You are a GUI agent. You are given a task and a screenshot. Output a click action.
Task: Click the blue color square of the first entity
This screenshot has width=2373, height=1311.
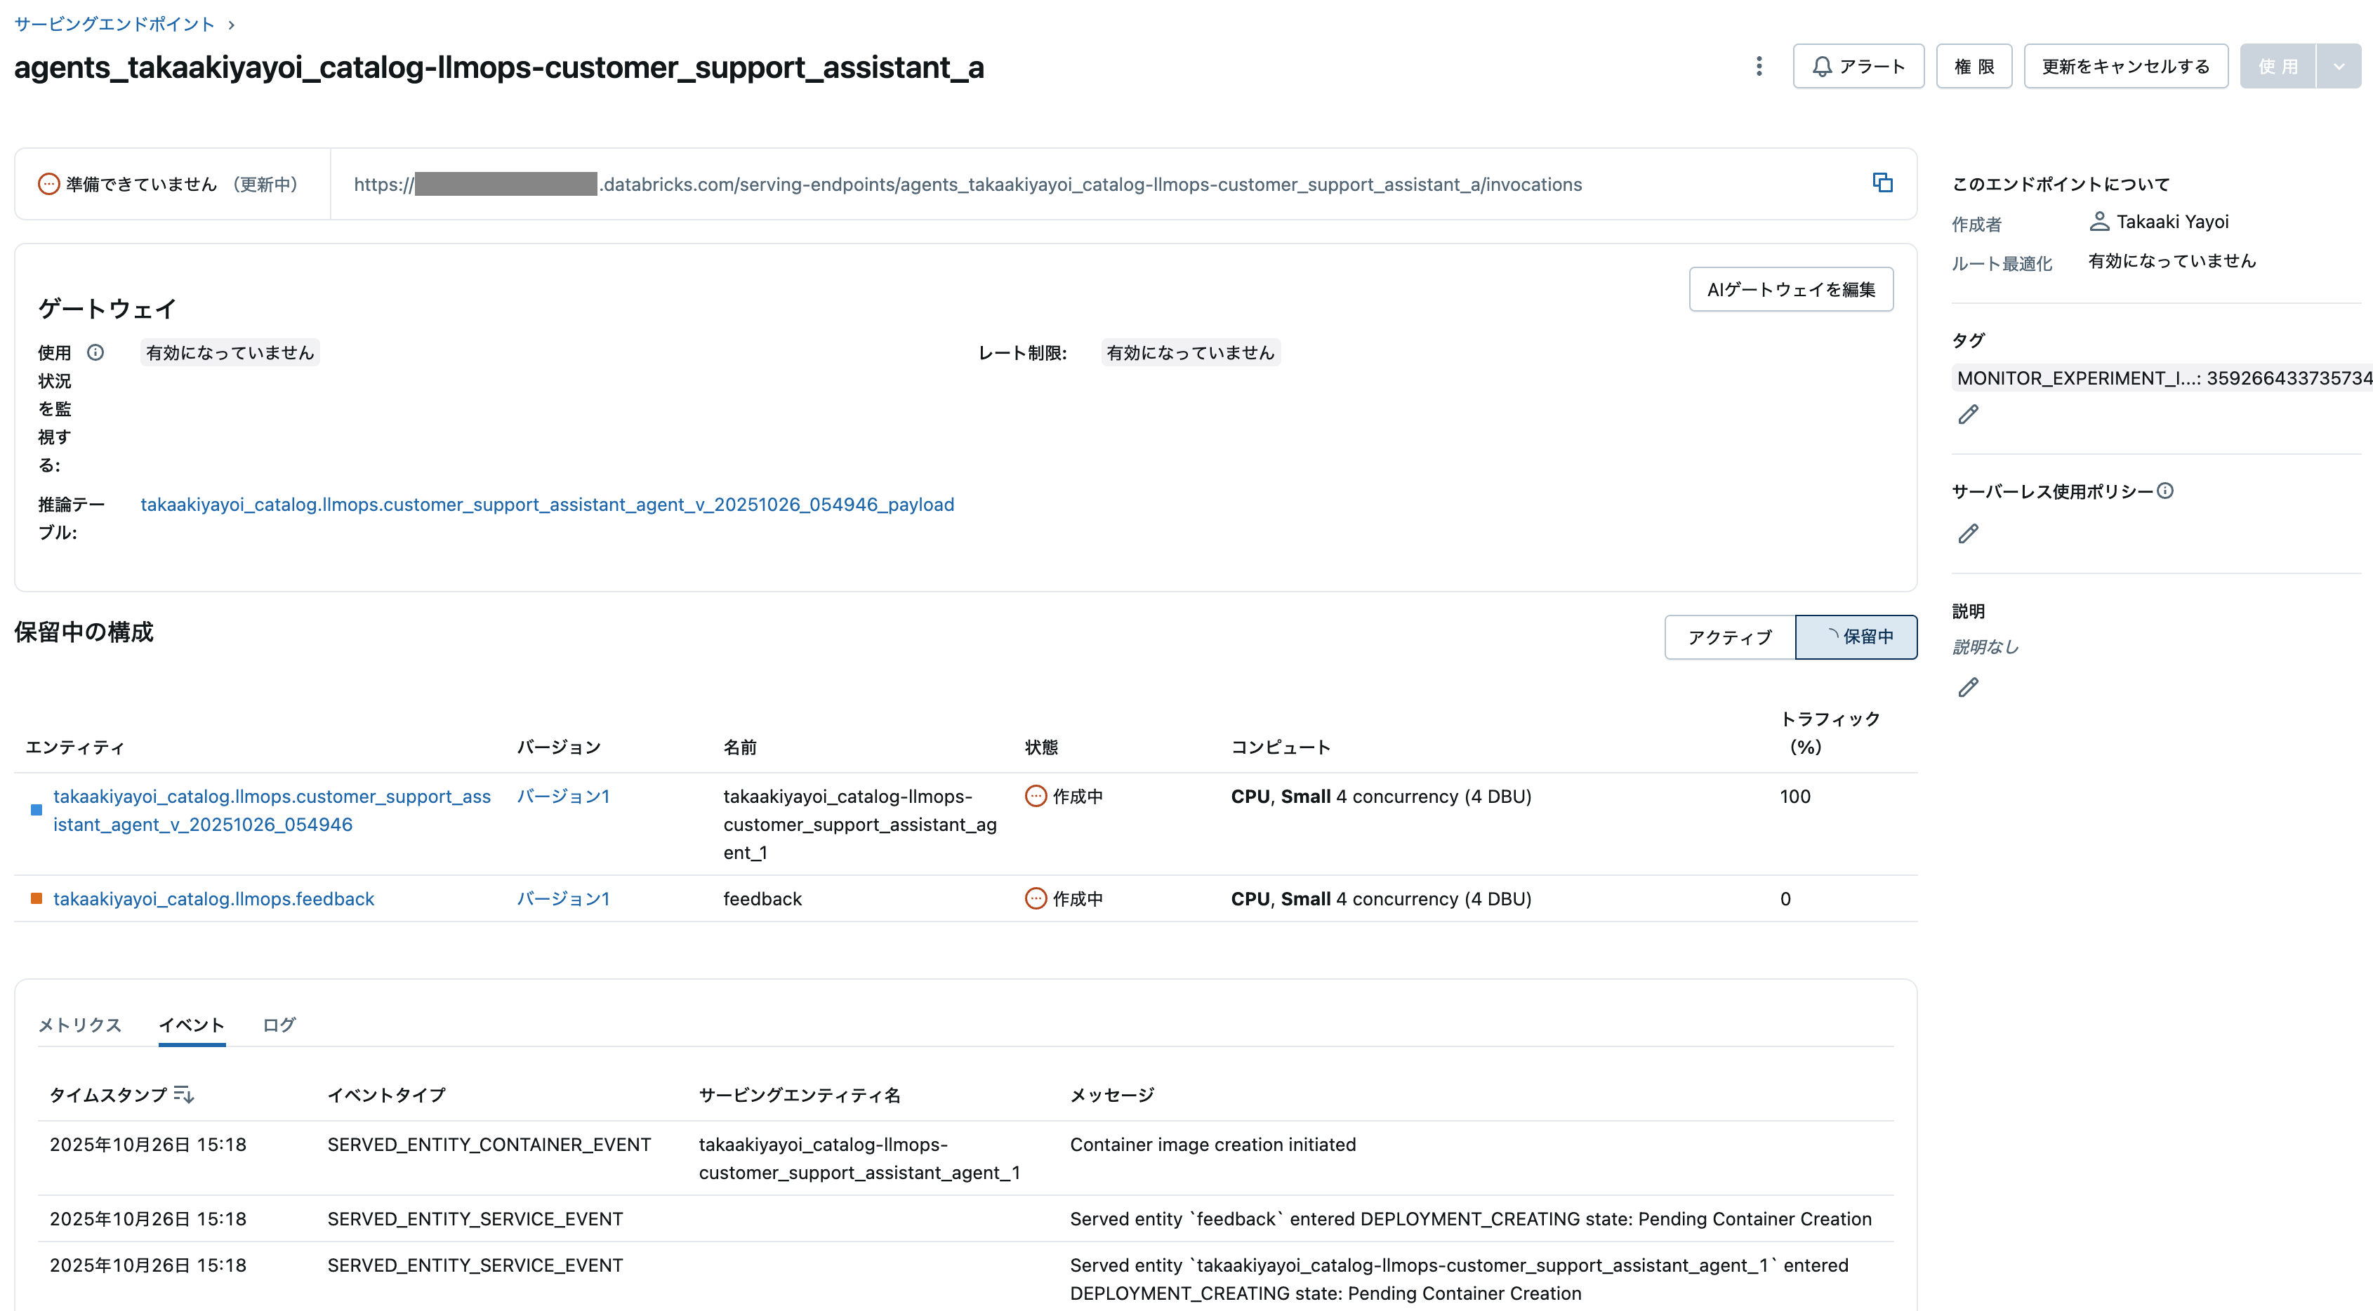(x=36, y=810)
